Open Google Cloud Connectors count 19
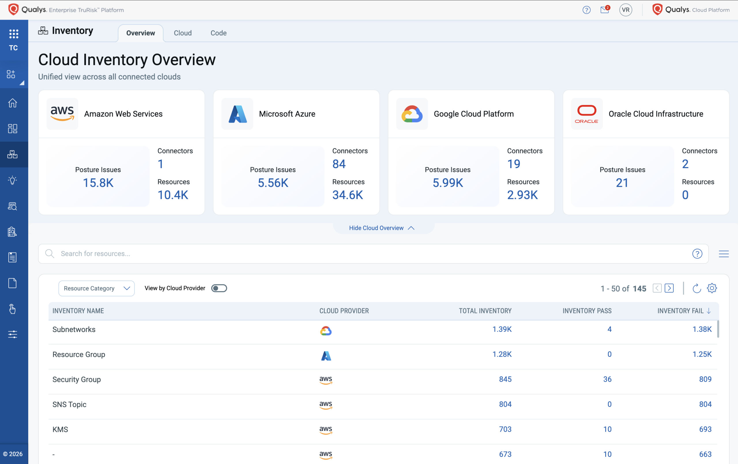This screenshot has height=464, width=738. click(x=514, y=164)
